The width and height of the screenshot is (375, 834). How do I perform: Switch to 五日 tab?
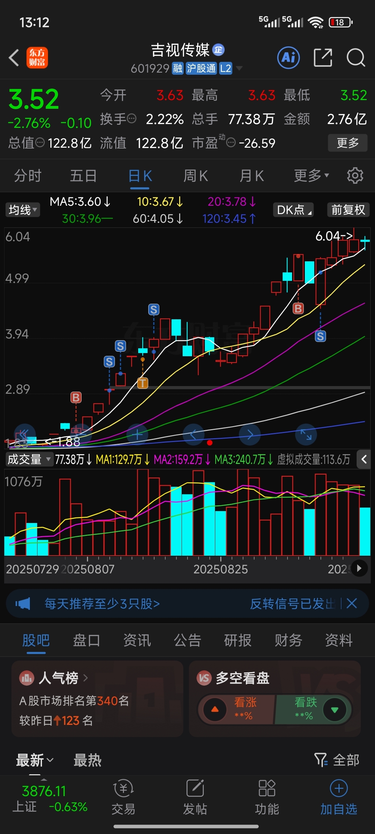[83, 175]
